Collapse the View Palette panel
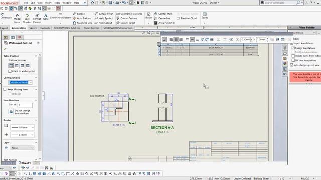Image resolution: width=321 pixels, height=180 pixels. coord(290,27)
